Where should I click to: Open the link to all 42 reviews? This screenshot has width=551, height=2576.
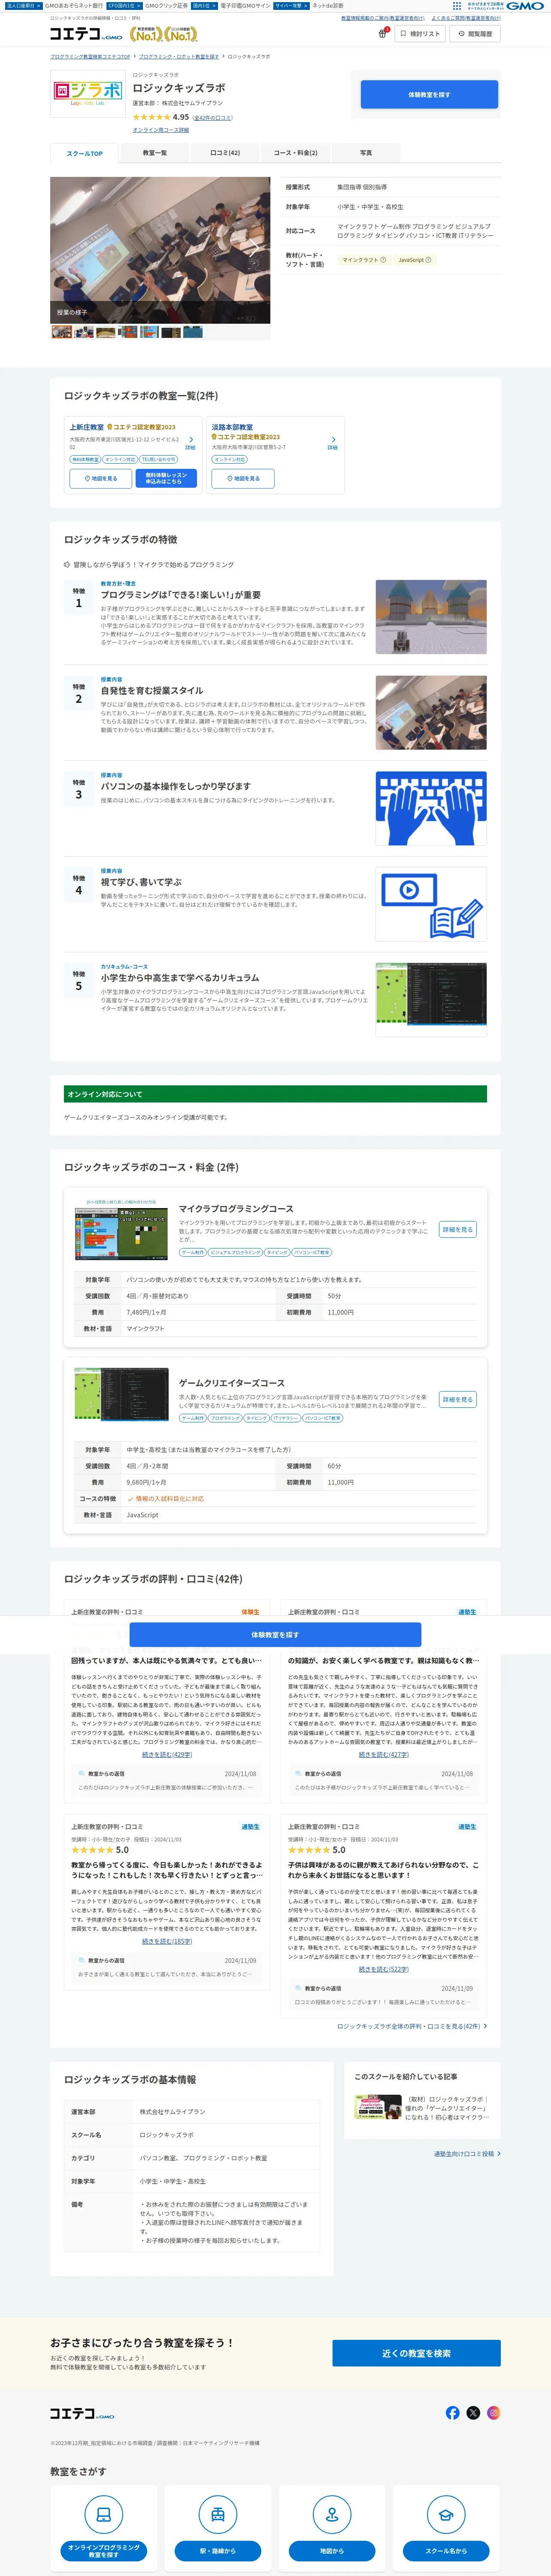coord(411,2026)
